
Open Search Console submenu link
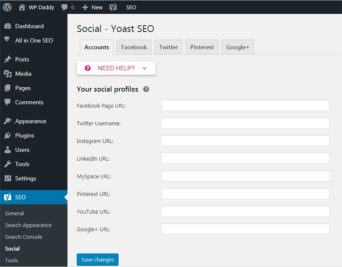tap(23, 237)
